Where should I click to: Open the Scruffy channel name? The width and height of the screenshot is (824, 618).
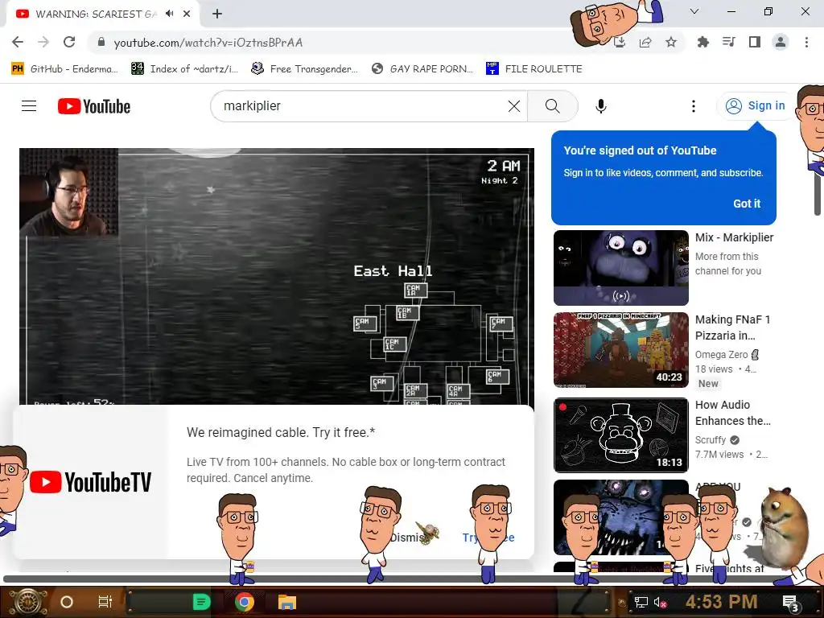[x=710, y=440]
